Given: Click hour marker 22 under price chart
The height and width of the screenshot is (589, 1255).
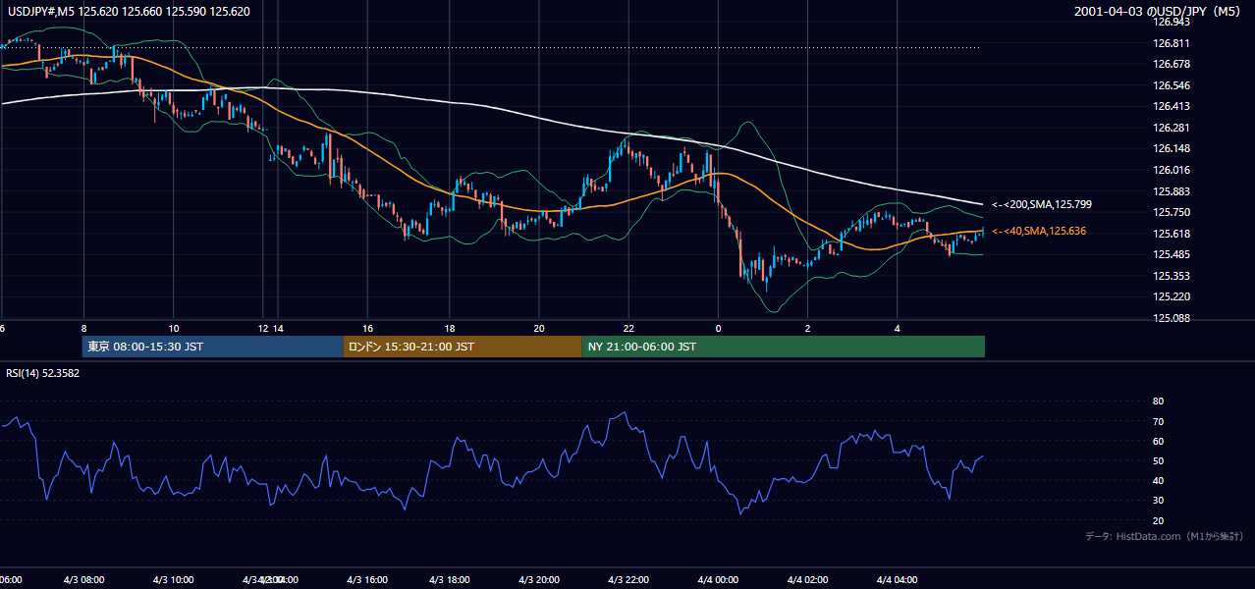Looking at the screenshot, I should [628, 328].
